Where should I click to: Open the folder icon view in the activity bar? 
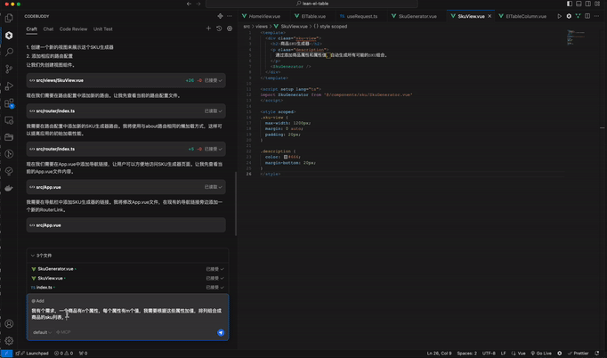[9, 137]
